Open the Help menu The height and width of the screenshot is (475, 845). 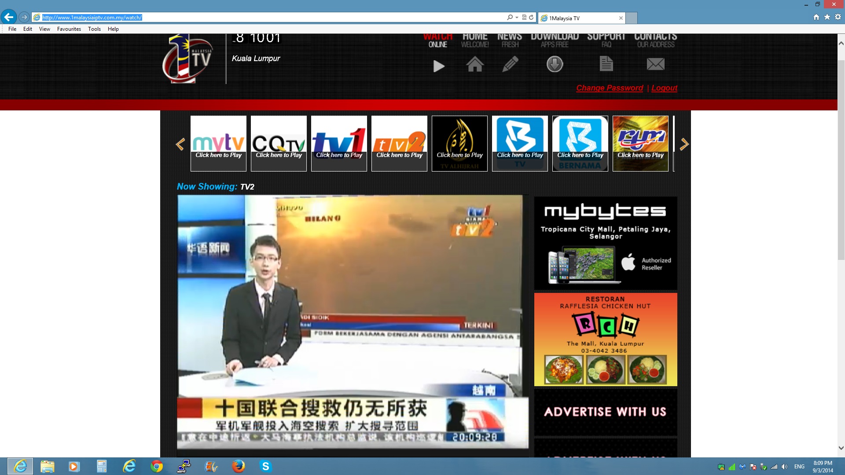pos(113,29)
